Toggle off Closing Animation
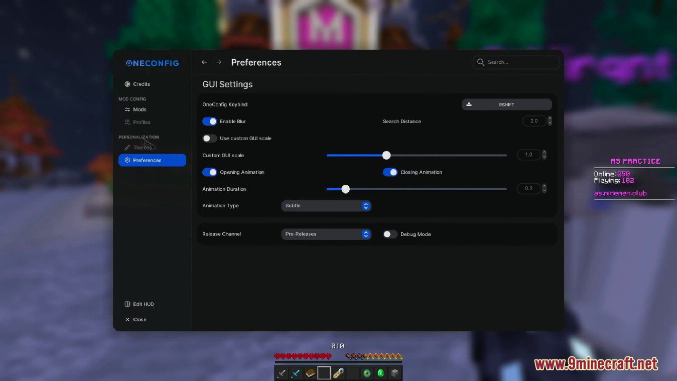The image size is (677, 381). point(390,172)
